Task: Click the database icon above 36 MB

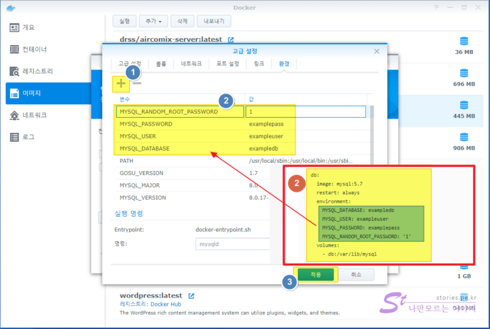Action: pos(464,41)
